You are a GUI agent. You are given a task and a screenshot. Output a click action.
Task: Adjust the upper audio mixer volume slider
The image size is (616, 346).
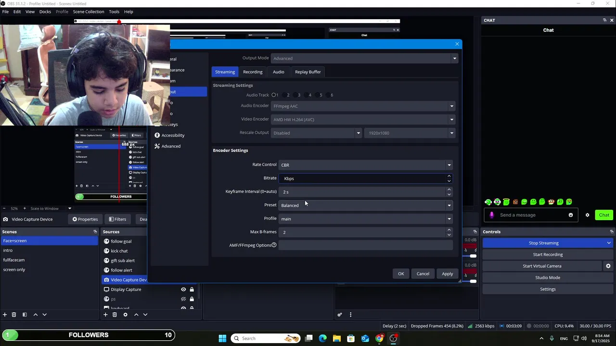click(x=473, y=256)
